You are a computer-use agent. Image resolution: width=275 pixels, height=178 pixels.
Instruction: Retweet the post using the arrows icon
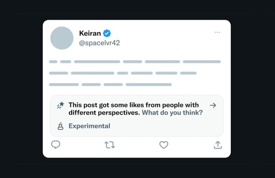click(110, 145)
